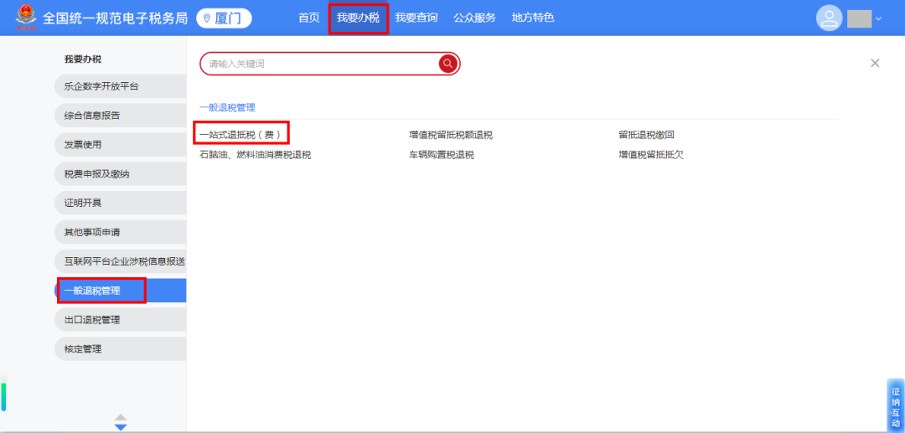
Task: Open the 一站式退抵税（费）link
Action: [x=240, y=135]
